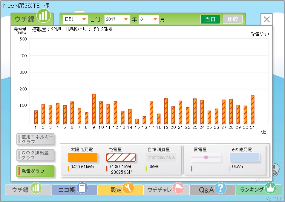
Task: Select the 発電グラフ button
Action: 36,171
